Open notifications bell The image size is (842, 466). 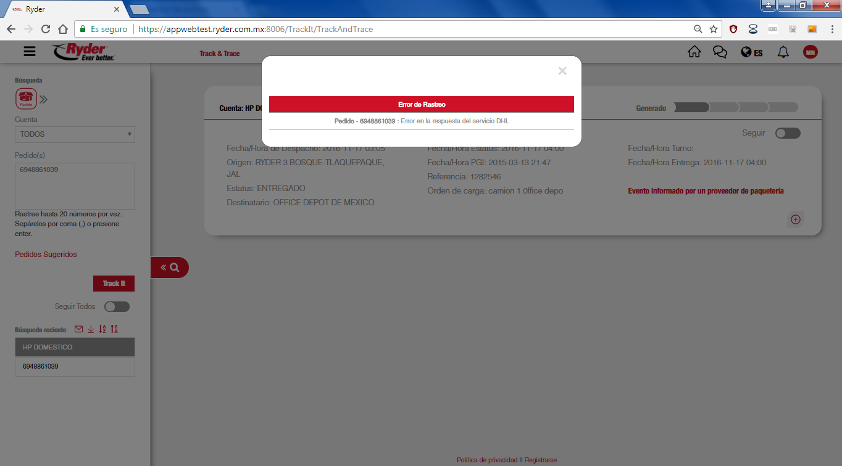(783, 52)
